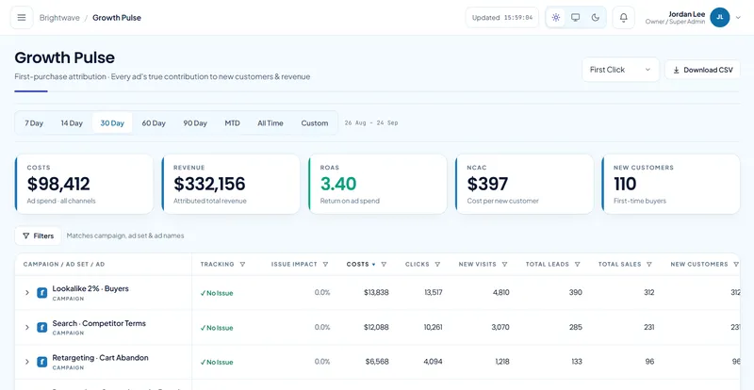Expand Retargeting · Cart Abandon campaign
The height and width of the screenshot is (390, 754).
click(27, 362)
